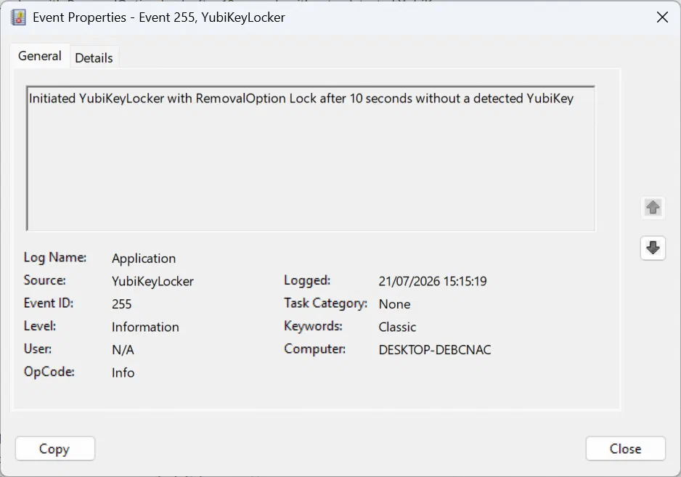The height and width of the screenshot is (477, 681).
Task: Click the User value 'N/A'
Action: coord(123,350)
